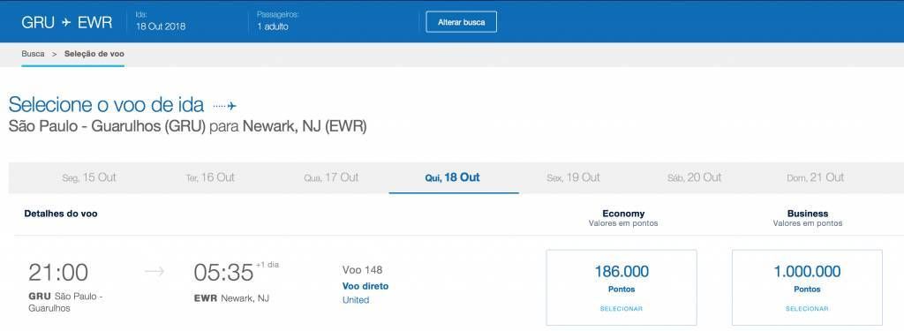Select the Dom, 21 Out date tab
Screen dimensions: 904x331
(x=815, y=177)
